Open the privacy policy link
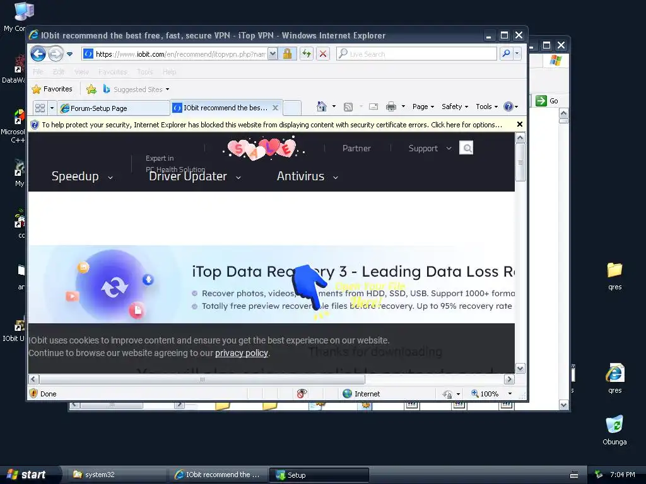Screen dimensions: 646x484 [x=242, y=353]
